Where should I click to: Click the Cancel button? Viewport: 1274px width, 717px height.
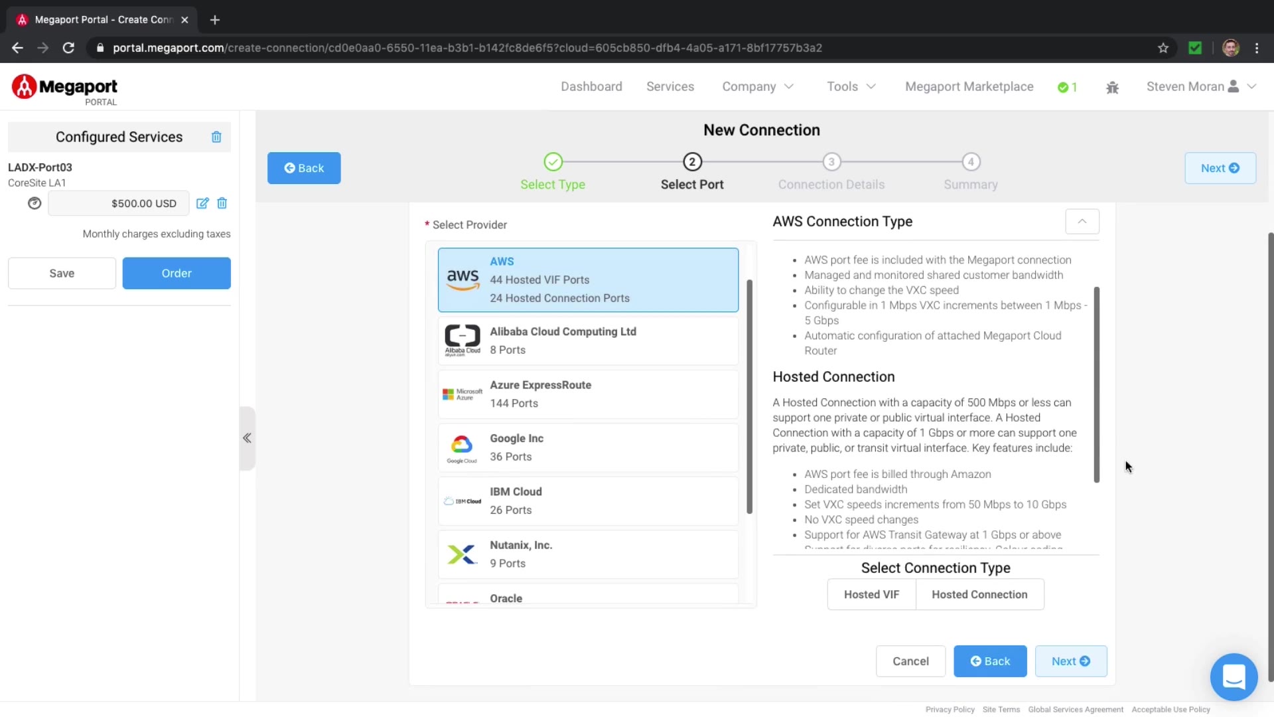point(910,661)
